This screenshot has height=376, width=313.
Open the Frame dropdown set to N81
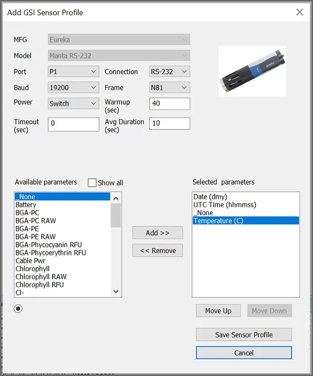(170, 87)
